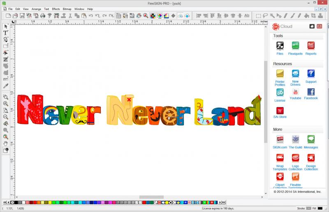Open the Effects menu
329x212 pixels.
point(56,9)
